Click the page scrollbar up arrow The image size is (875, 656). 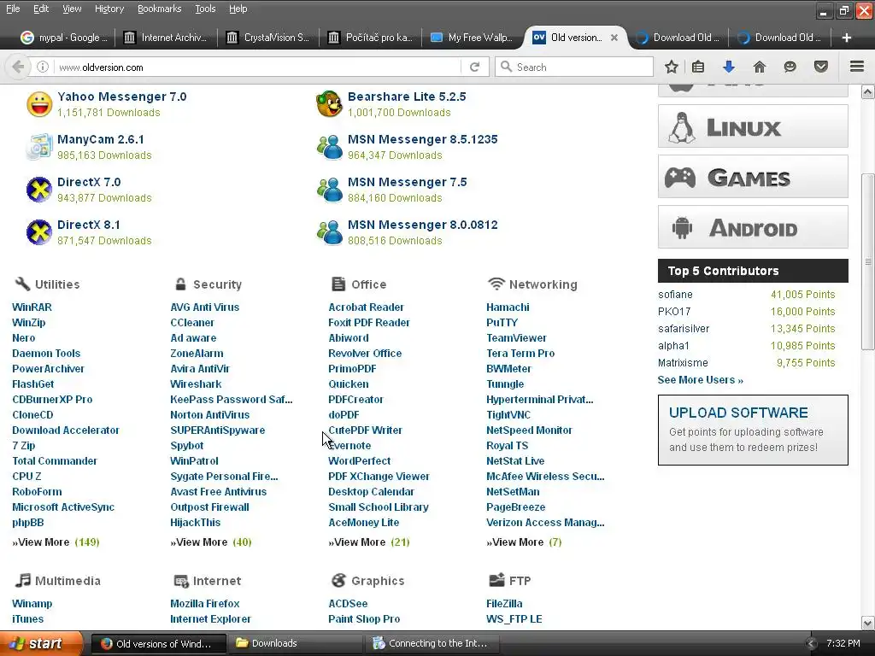coord(868,91)
